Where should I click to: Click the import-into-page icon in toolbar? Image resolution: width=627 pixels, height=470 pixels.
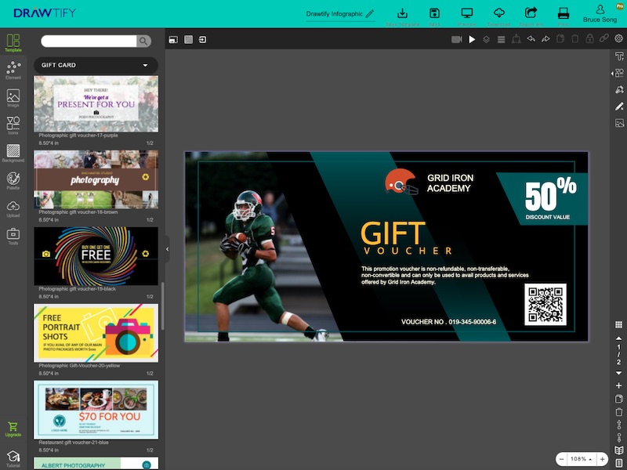click(203, 40)
